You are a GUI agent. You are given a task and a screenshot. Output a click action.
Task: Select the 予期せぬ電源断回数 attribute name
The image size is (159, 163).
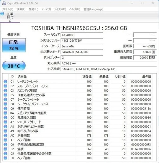click(31, 145)
